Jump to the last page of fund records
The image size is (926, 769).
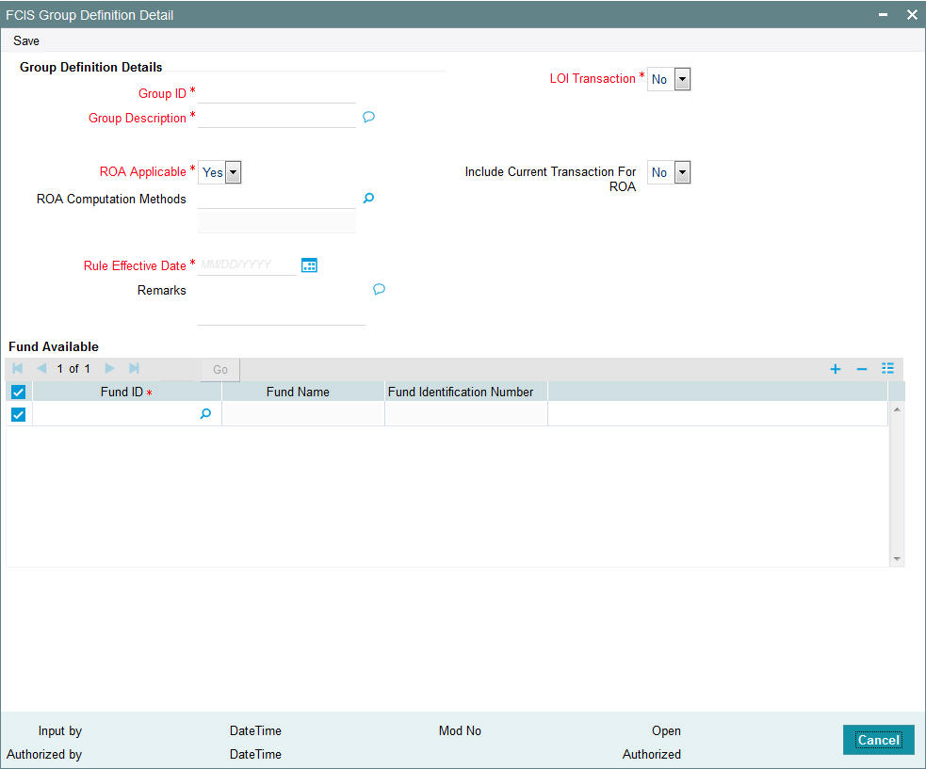pyautogui.click(x=133, y=368)
